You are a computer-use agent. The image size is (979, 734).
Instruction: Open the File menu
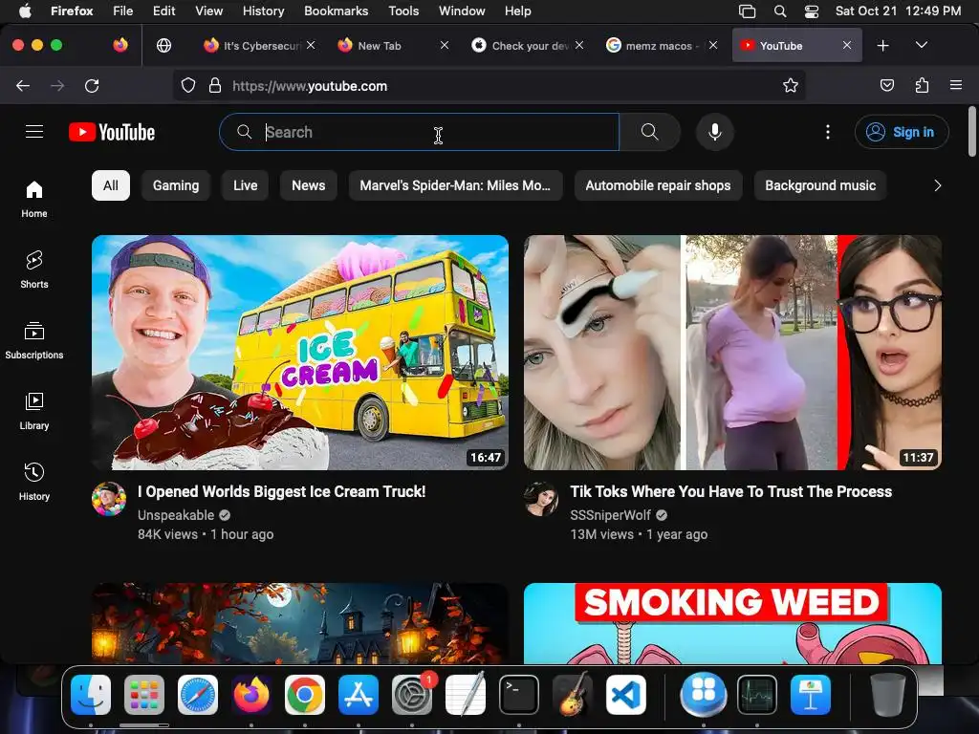coord(123,11)
